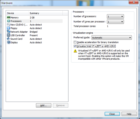The image size is (140, 119).
Task: Click the Add... button
Action: pyautogui.click(x=44, y=106)
